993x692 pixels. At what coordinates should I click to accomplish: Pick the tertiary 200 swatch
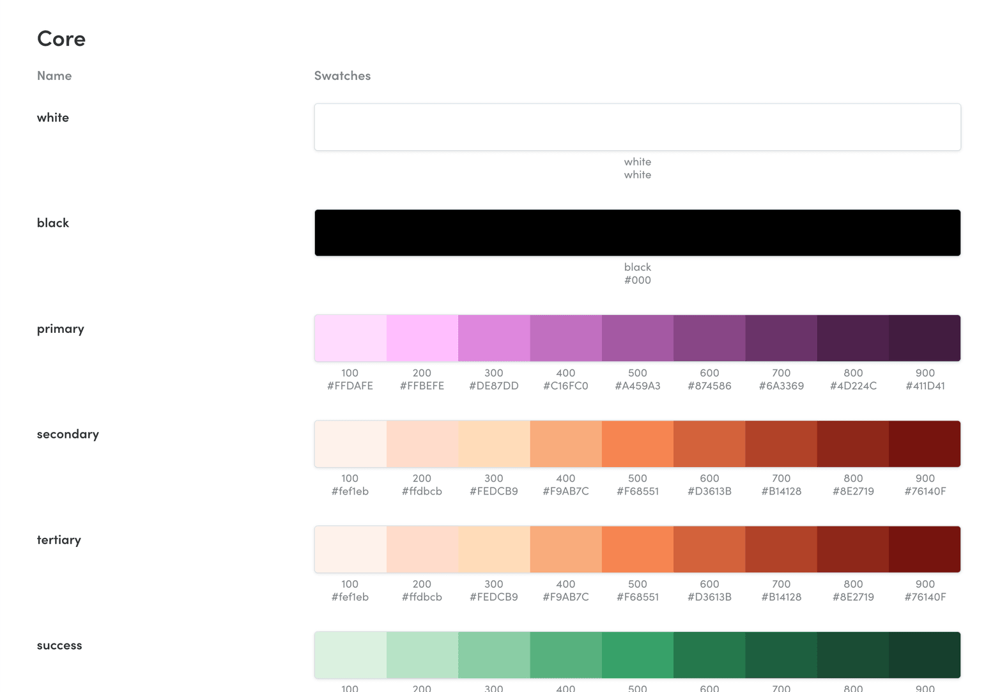(422, 550)
